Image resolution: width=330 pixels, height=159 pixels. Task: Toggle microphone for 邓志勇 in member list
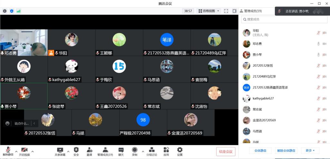tap(318, 44)
